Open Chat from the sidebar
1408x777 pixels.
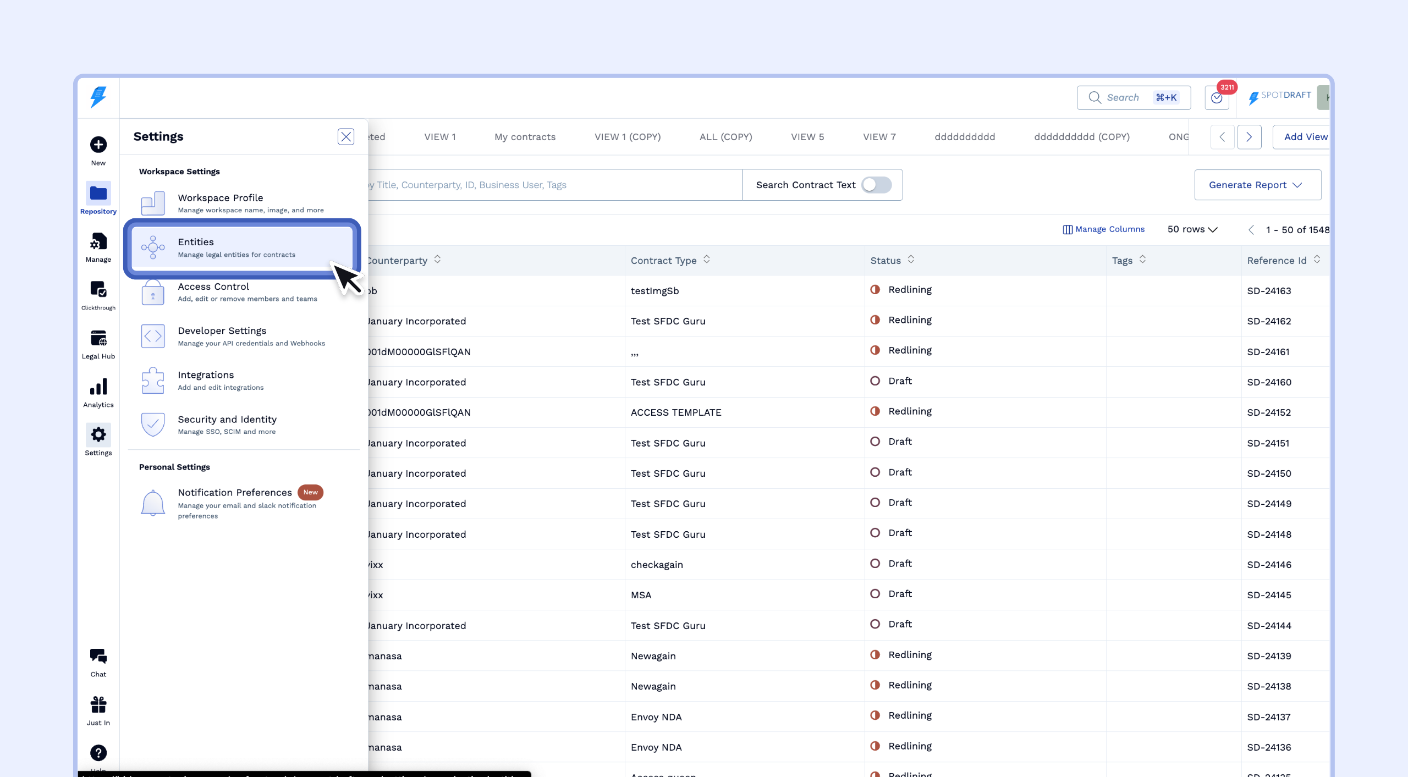coord(98,657)
